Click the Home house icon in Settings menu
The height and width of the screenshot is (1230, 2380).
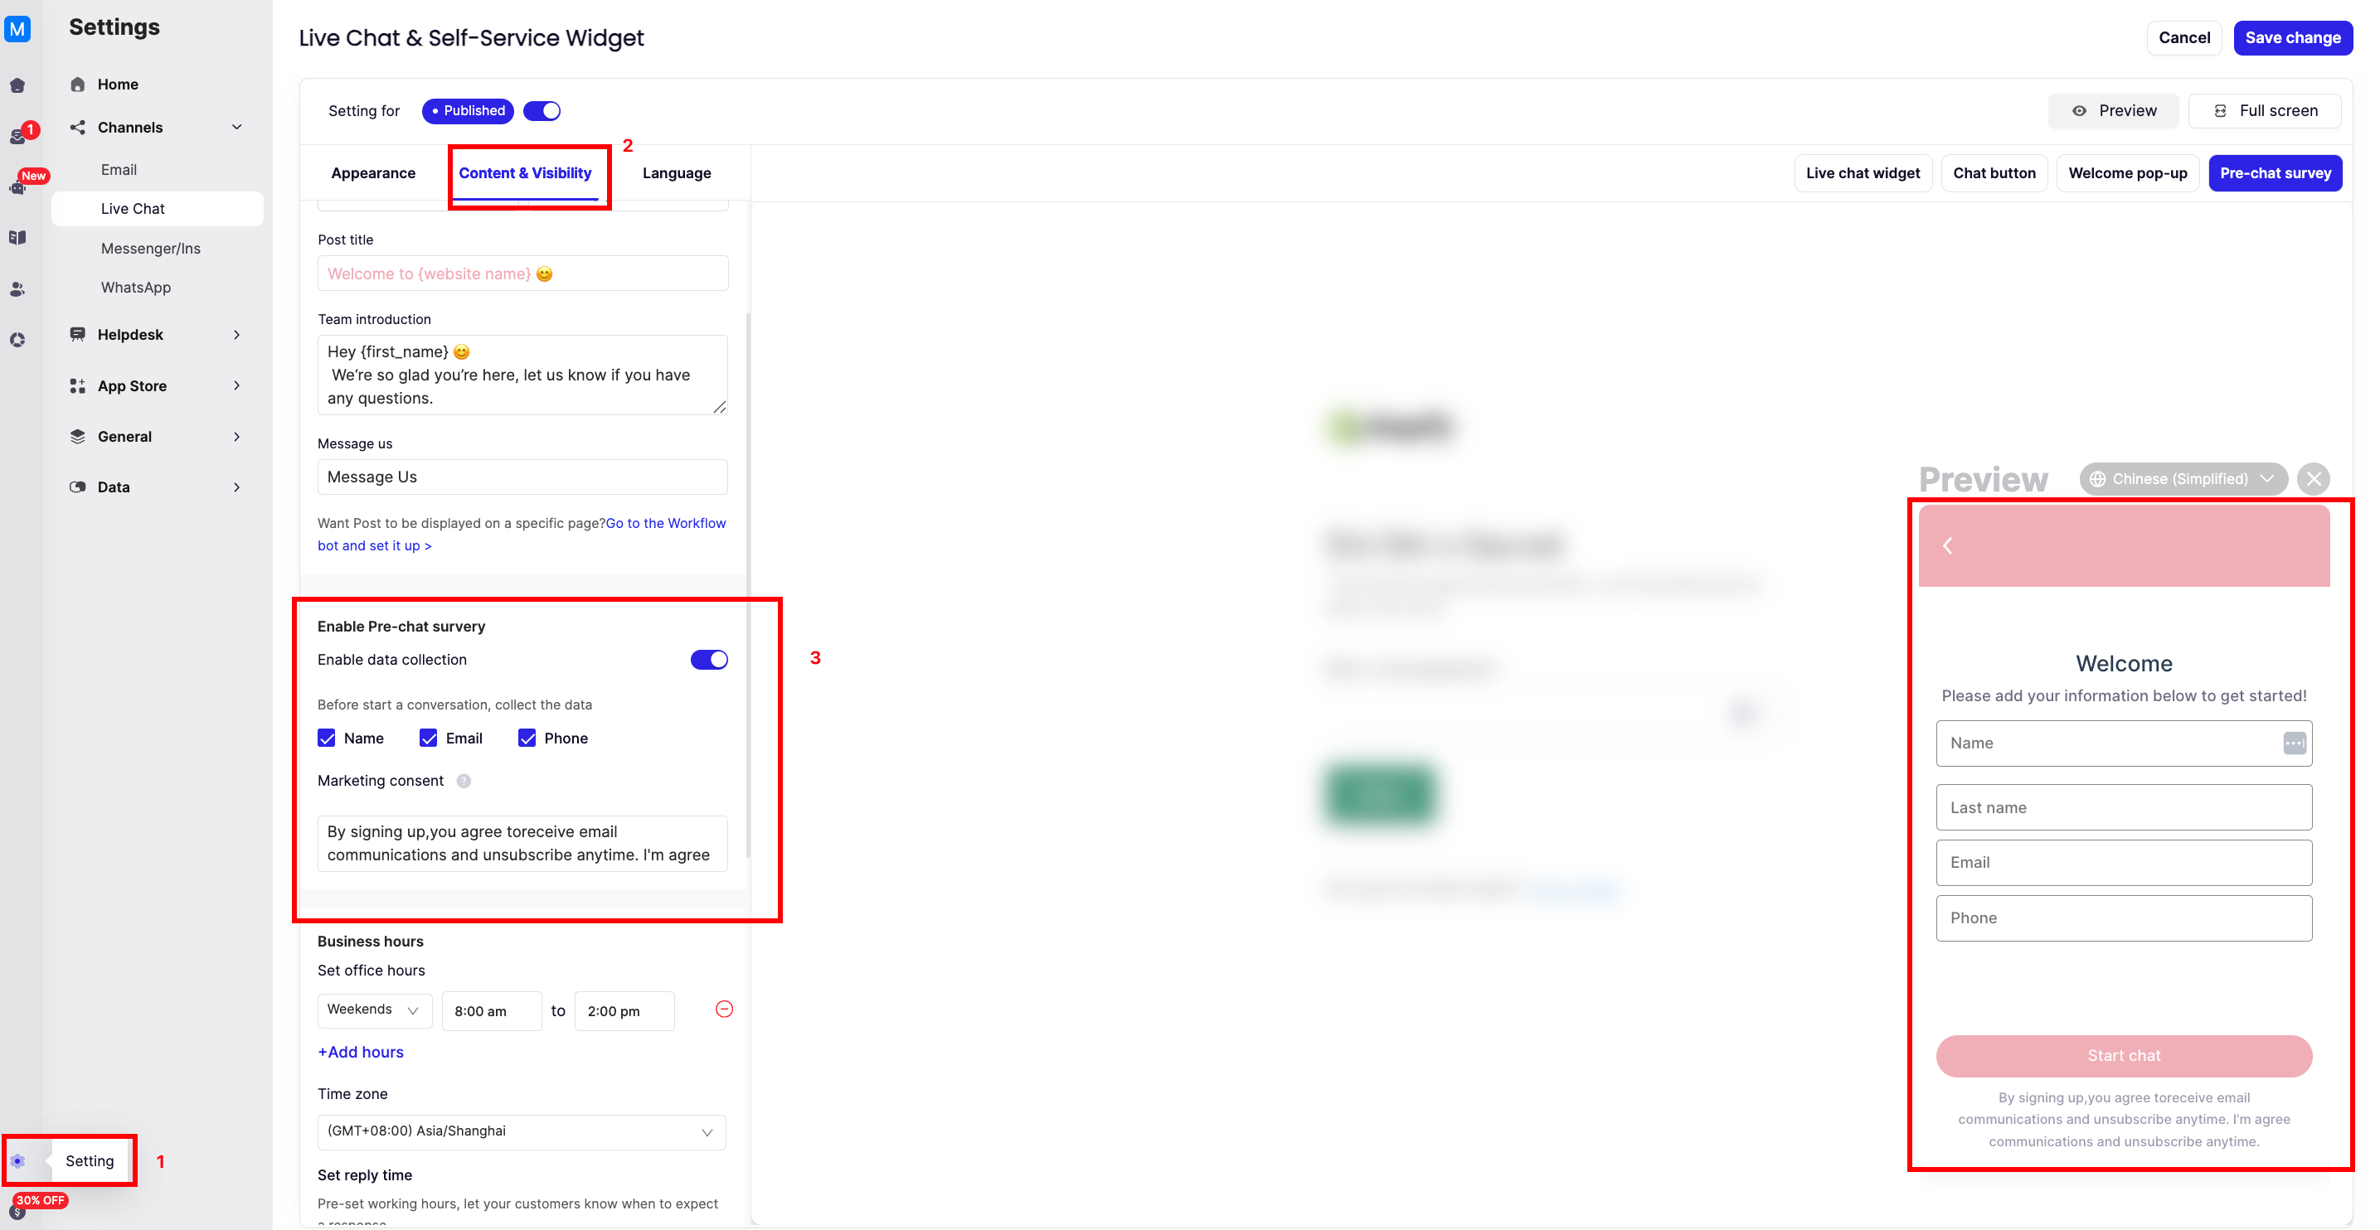coord(78,84)
